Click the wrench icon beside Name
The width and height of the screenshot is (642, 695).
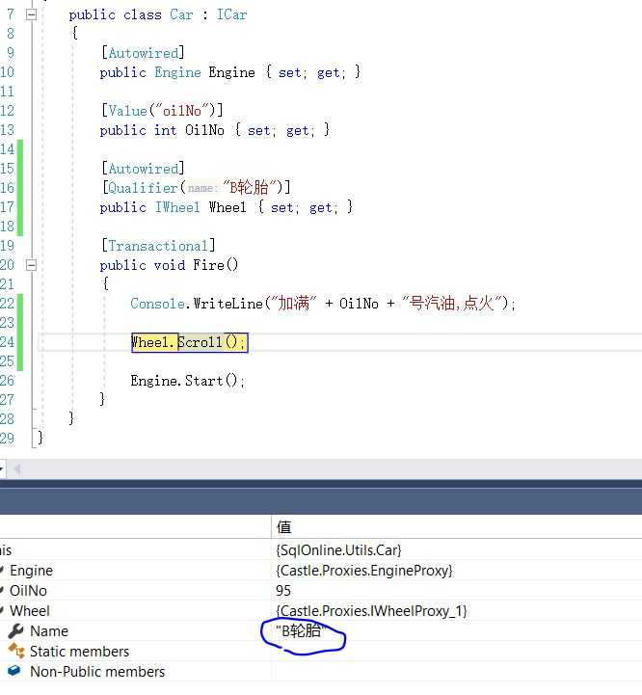15,630
